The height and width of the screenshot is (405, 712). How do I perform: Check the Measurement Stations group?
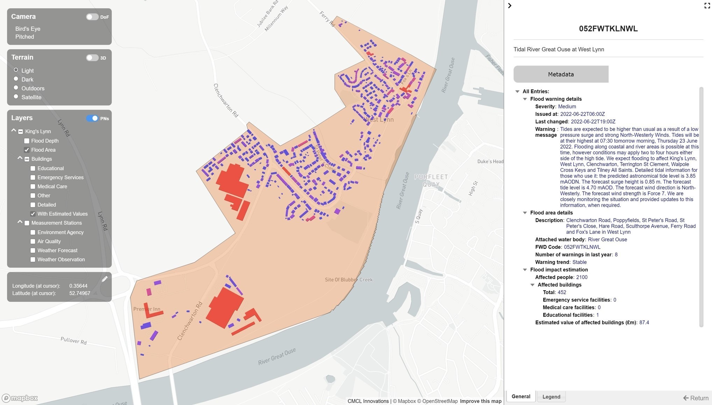27,223
